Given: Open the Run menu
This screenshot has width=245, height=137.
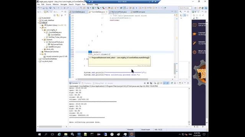Looking at the screenshot, I should click(x=83, y=5).
